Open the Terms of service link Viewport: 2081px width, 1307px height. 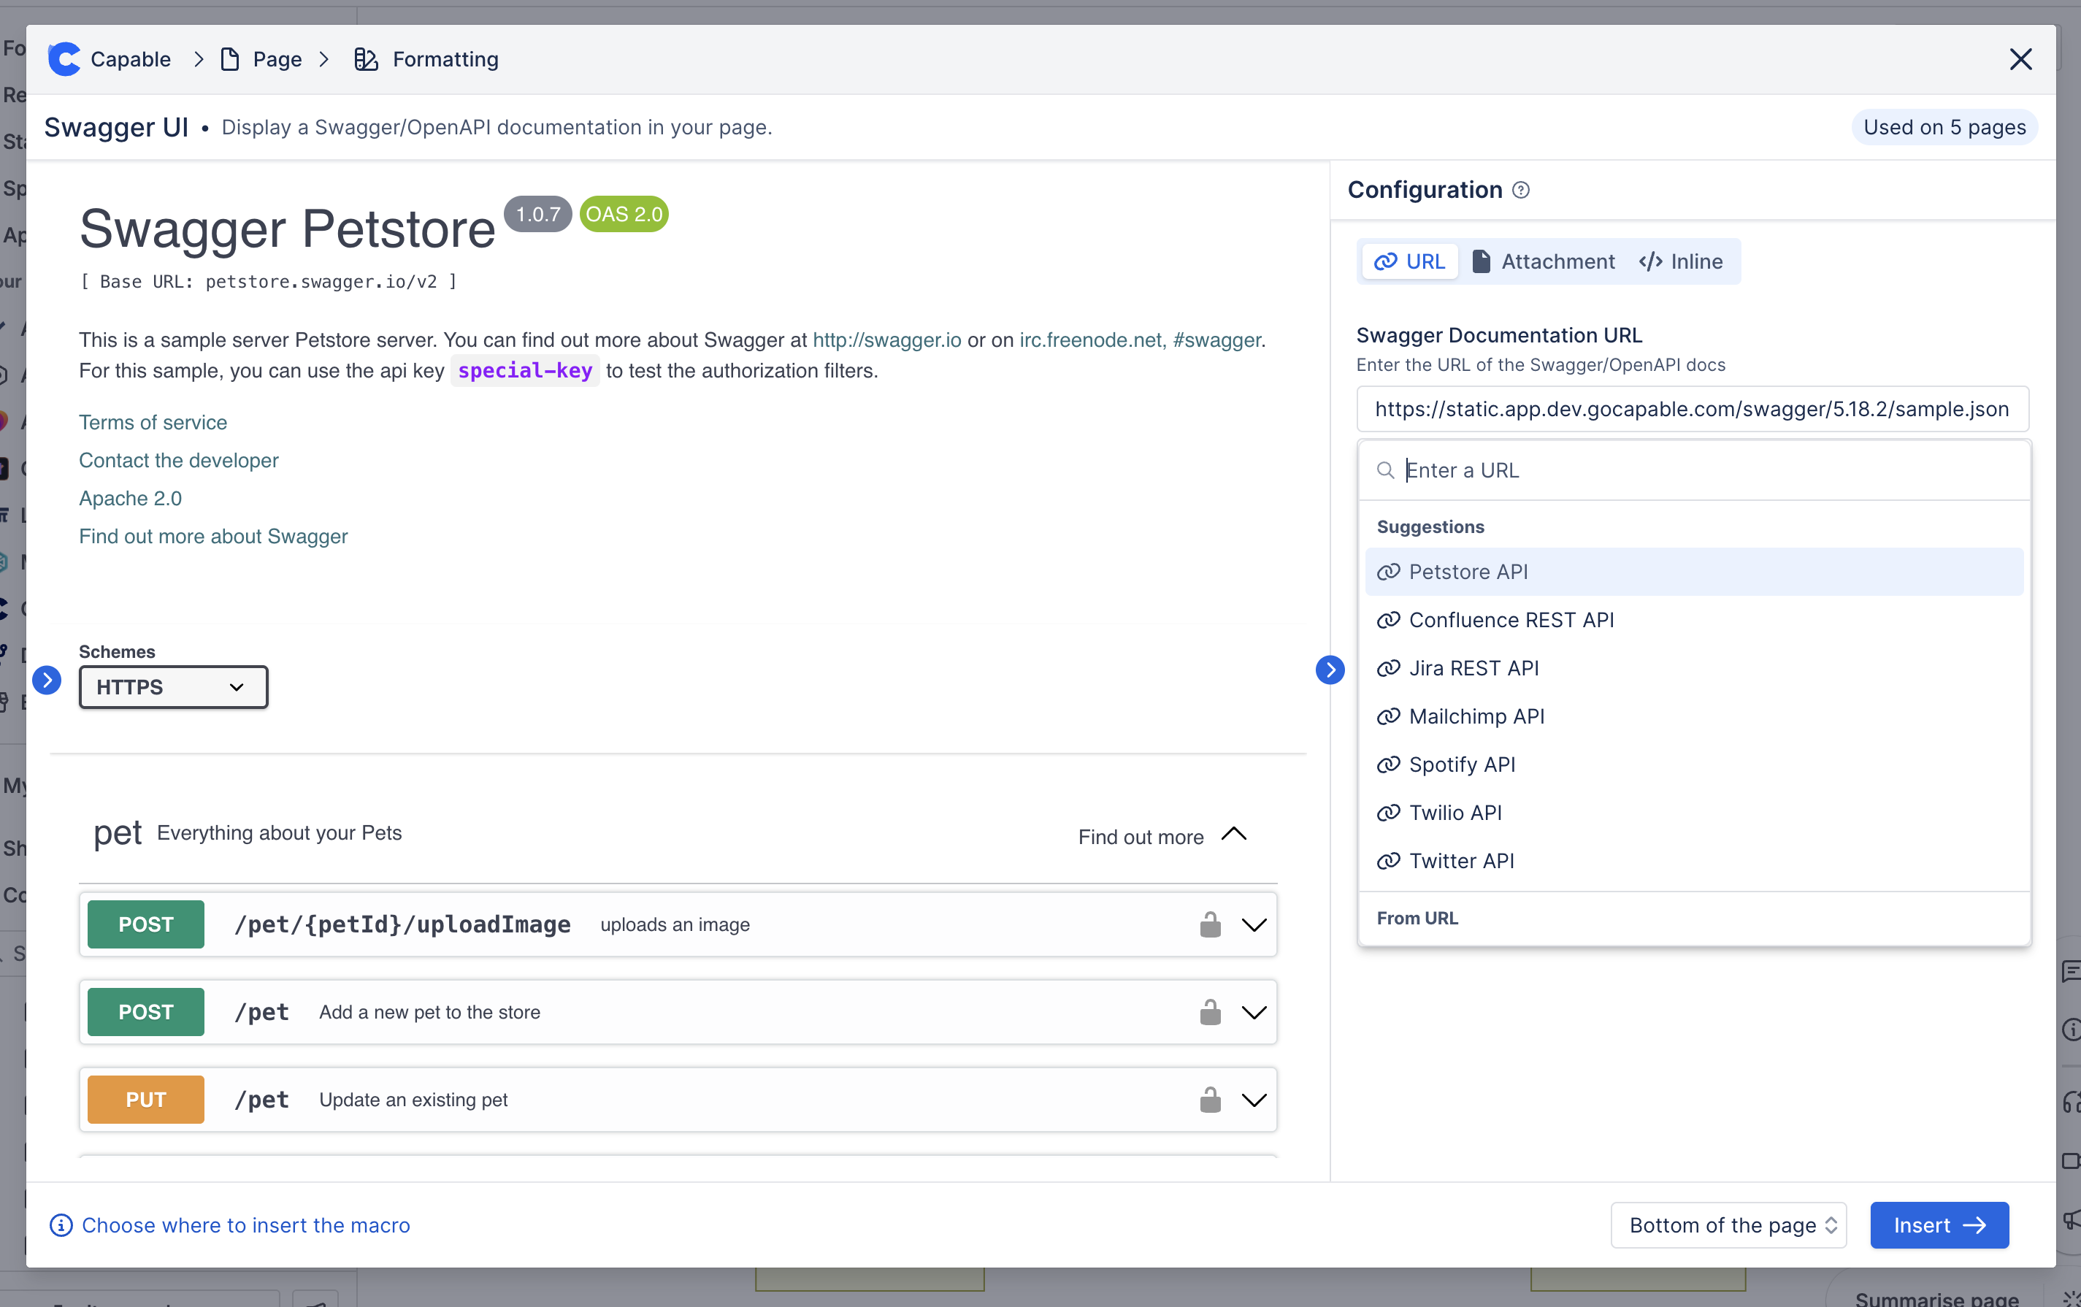tap(153, 423)
